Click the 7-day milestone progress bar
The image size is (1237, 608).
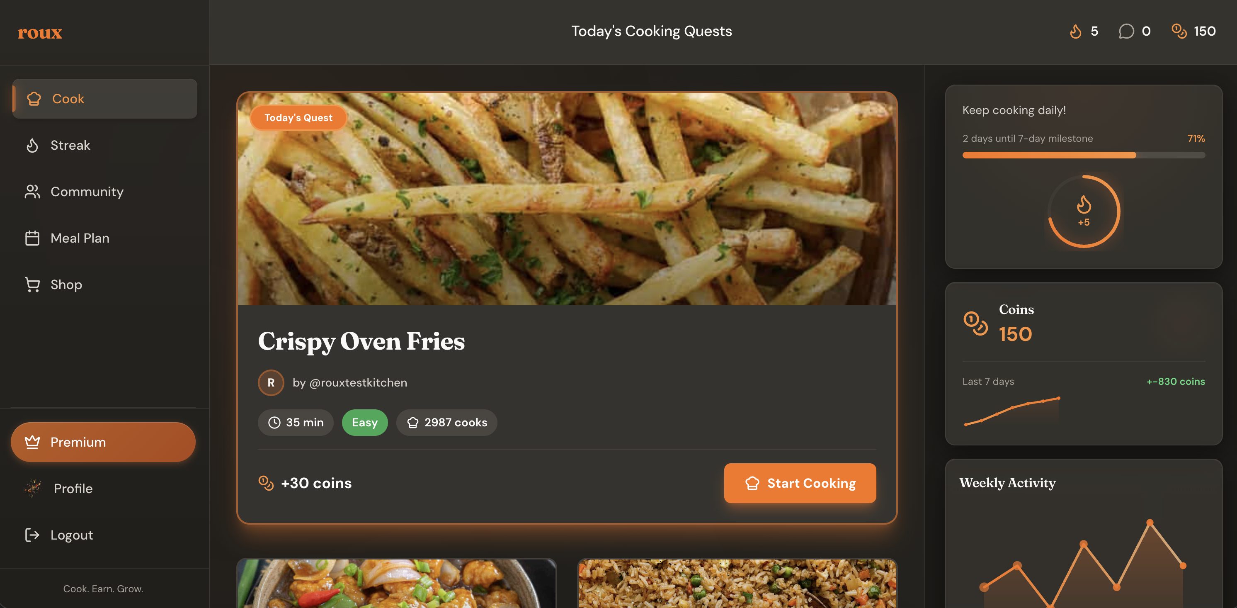tap(1083, 155)
